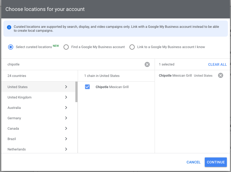Viewport: 231px width, 172px height.
Task: Choose Link to a Google My Business account I know
Action: point(132,47)
